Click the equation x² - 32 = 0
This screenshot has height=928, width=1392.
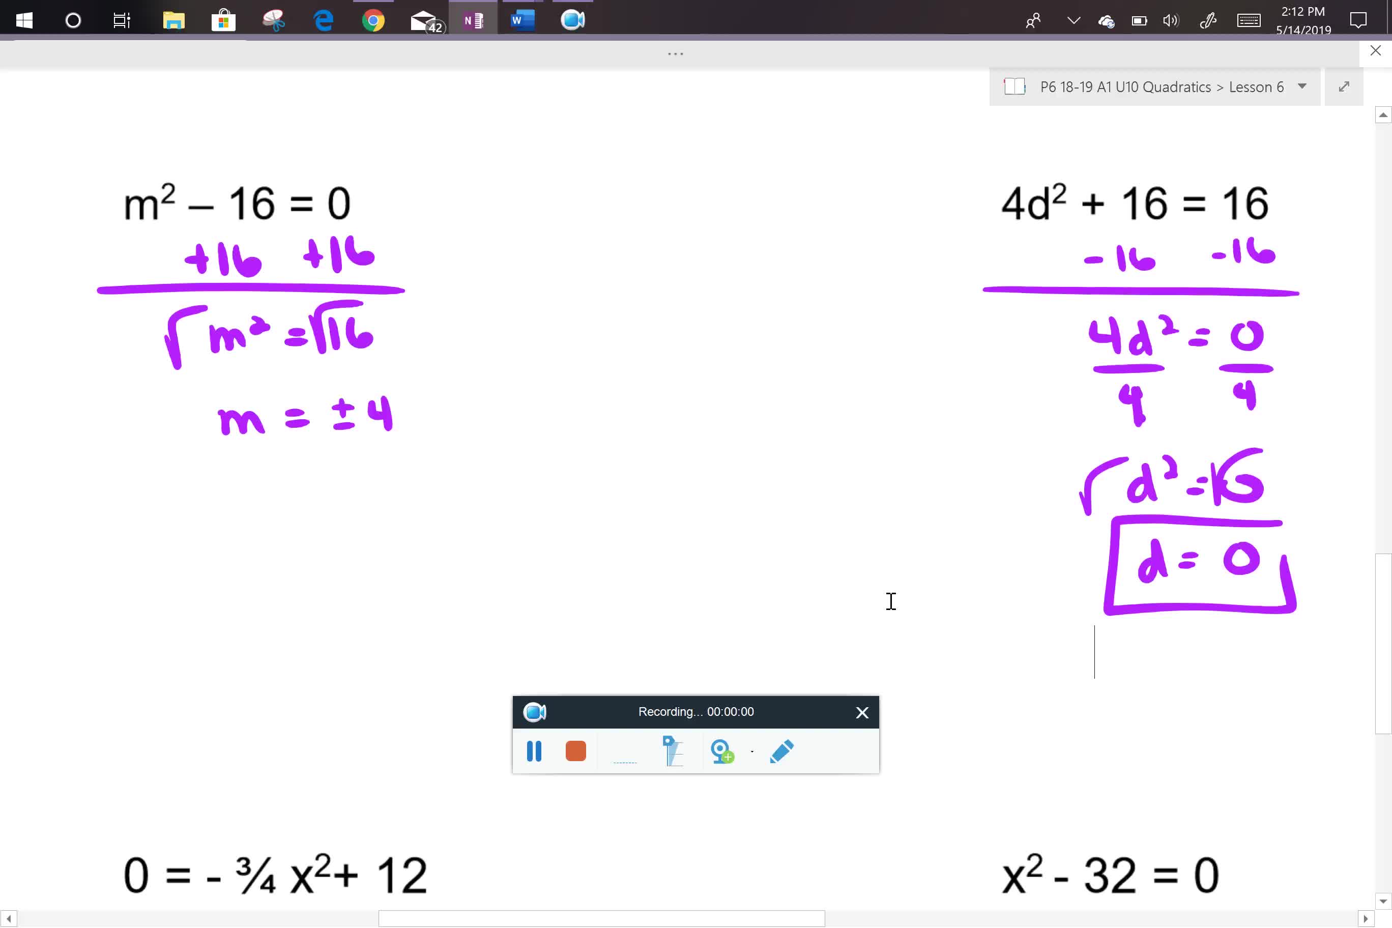1110,874
